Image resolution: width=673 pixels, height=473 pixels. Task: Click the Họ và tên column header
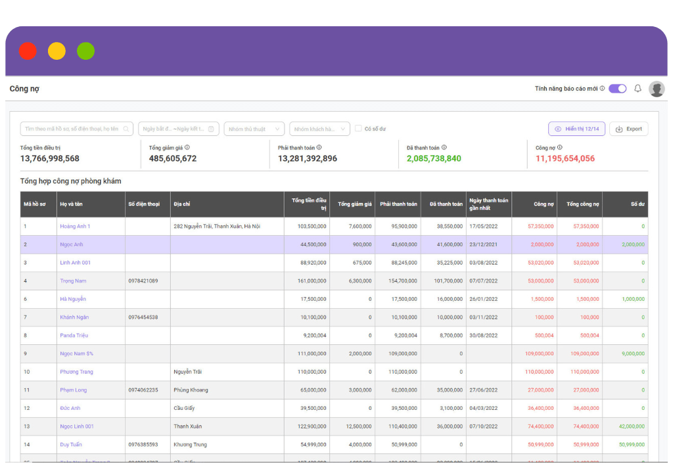tap(91, 204)
